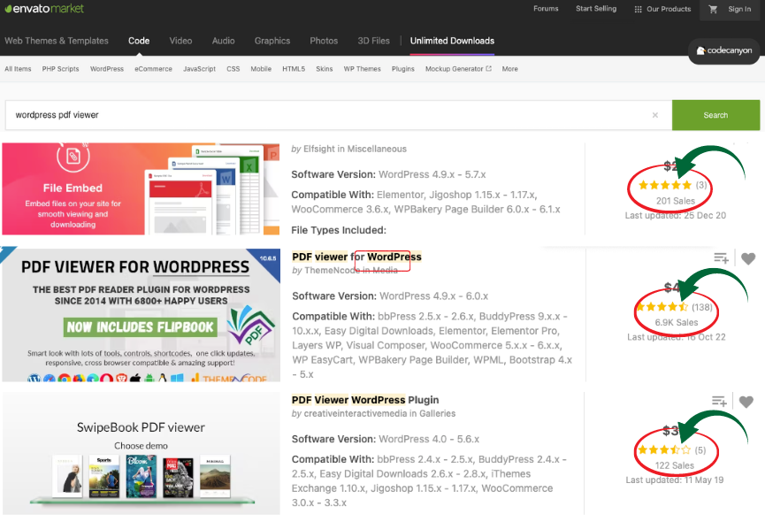The height and width of the screenshot is (522, 765).
Task: Open PDF Viewer WordPress Plugin title
Action: point(365,400)
